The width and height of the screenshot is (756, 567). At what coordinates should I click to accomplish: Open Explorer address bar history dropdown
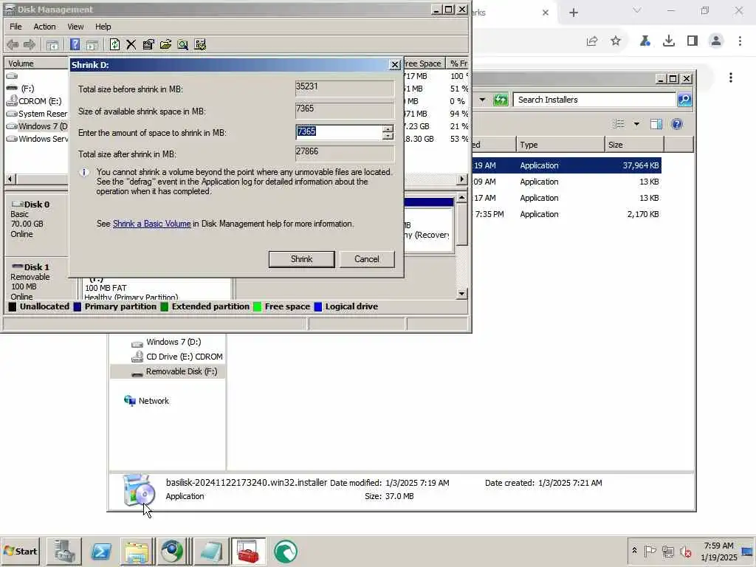pyautogui.click(x=482, y=100)
